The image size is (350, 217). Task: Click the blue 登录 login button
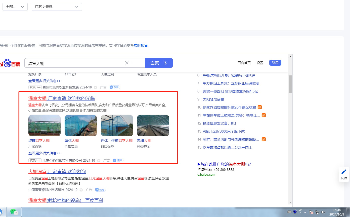click(275, 63)
